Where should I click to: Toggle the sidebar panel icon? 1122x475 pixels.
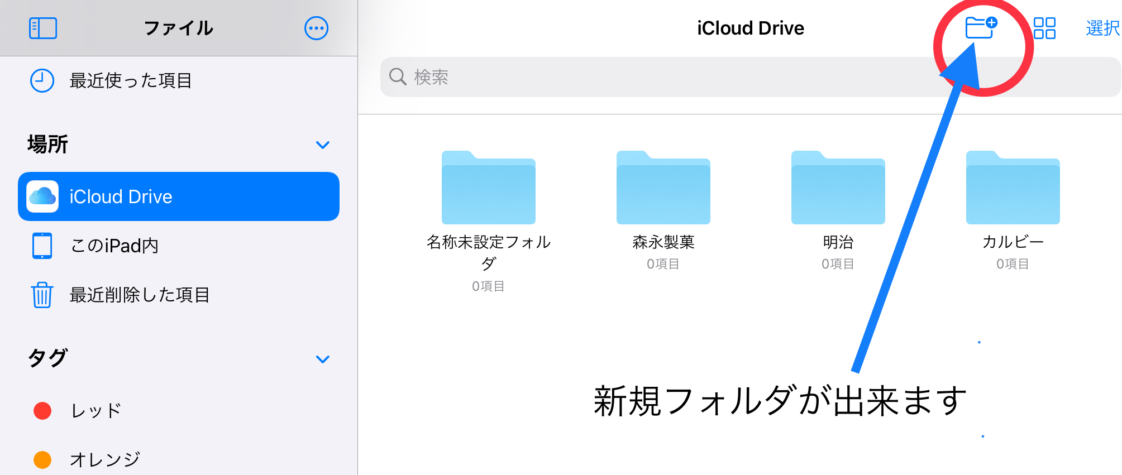pos(43,28)
